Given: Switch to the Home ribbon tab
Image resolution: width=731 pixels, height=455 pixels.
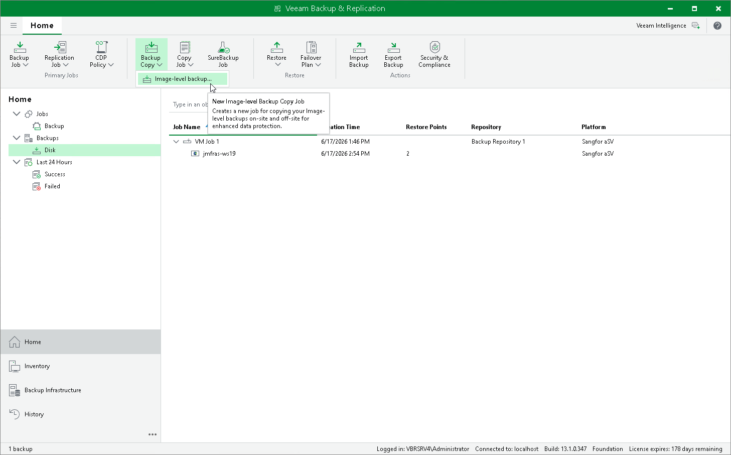Looking at the screenshot, I should (42, 26).
